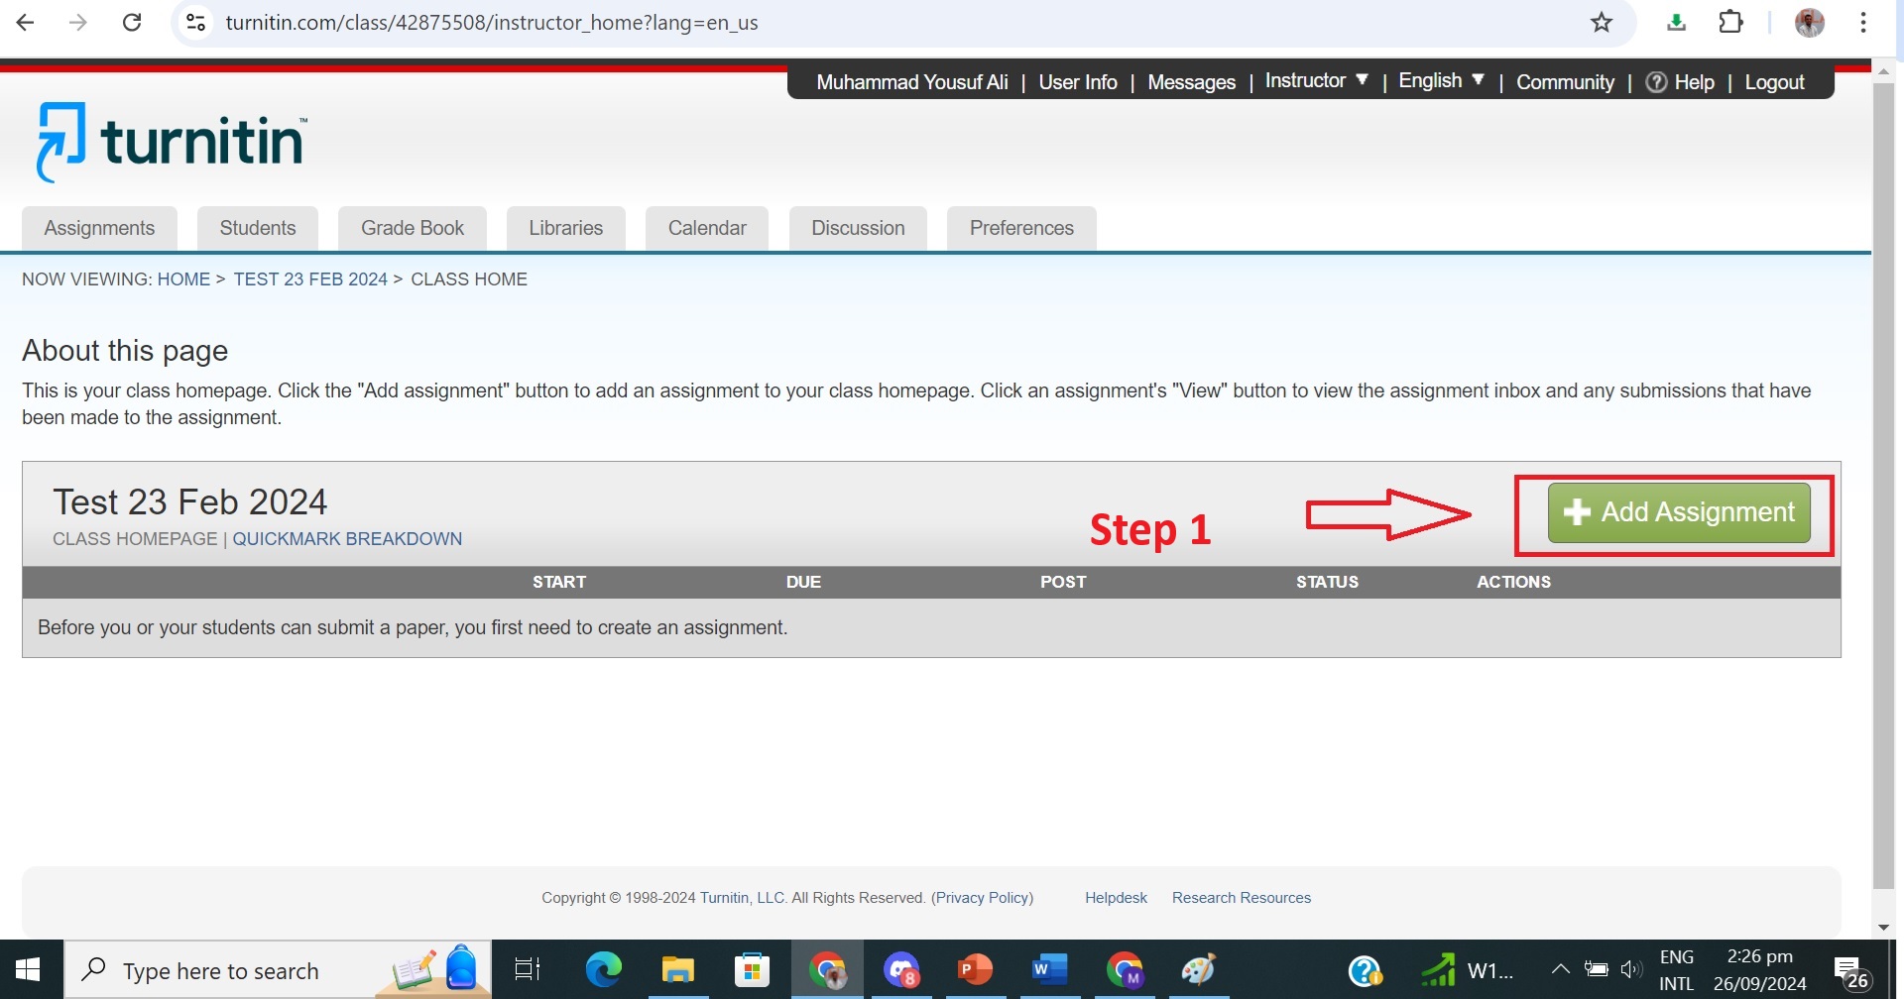Open second Chrome profile icon on taskbar
The height and width of the screenshot is (999, 1904).
tap(1125, 970)
